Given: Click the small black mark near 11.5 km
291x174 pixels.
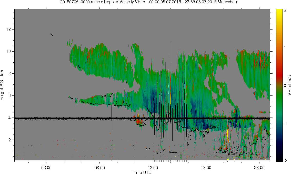Looking at the screenshot, I should point(52,34).
